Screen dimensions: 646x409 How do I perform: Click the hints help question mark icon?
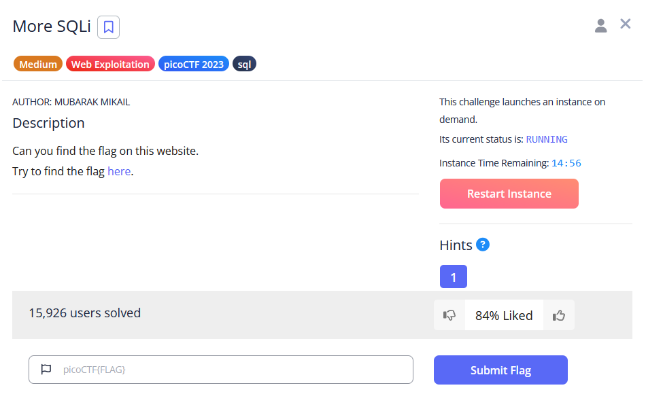[x=483, y=245]
